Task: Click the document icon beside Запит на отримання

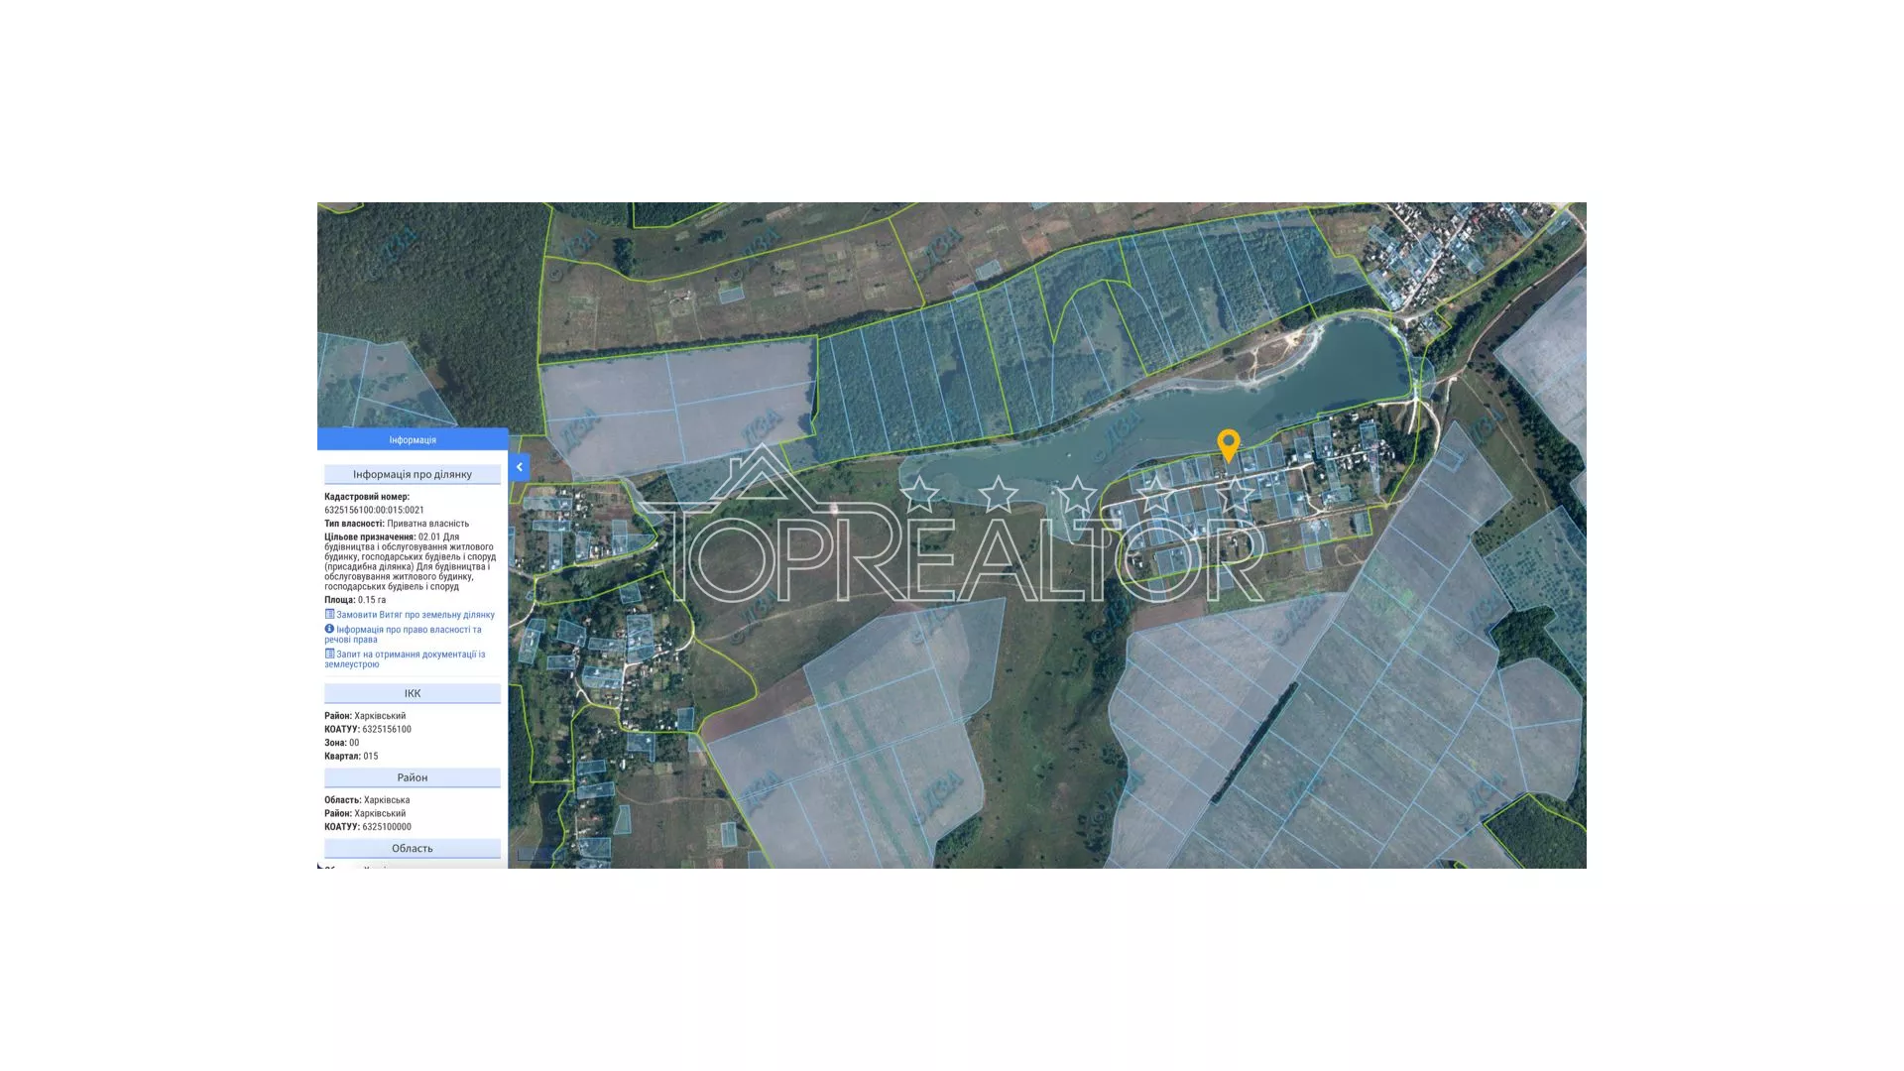Action: (329, 654)
